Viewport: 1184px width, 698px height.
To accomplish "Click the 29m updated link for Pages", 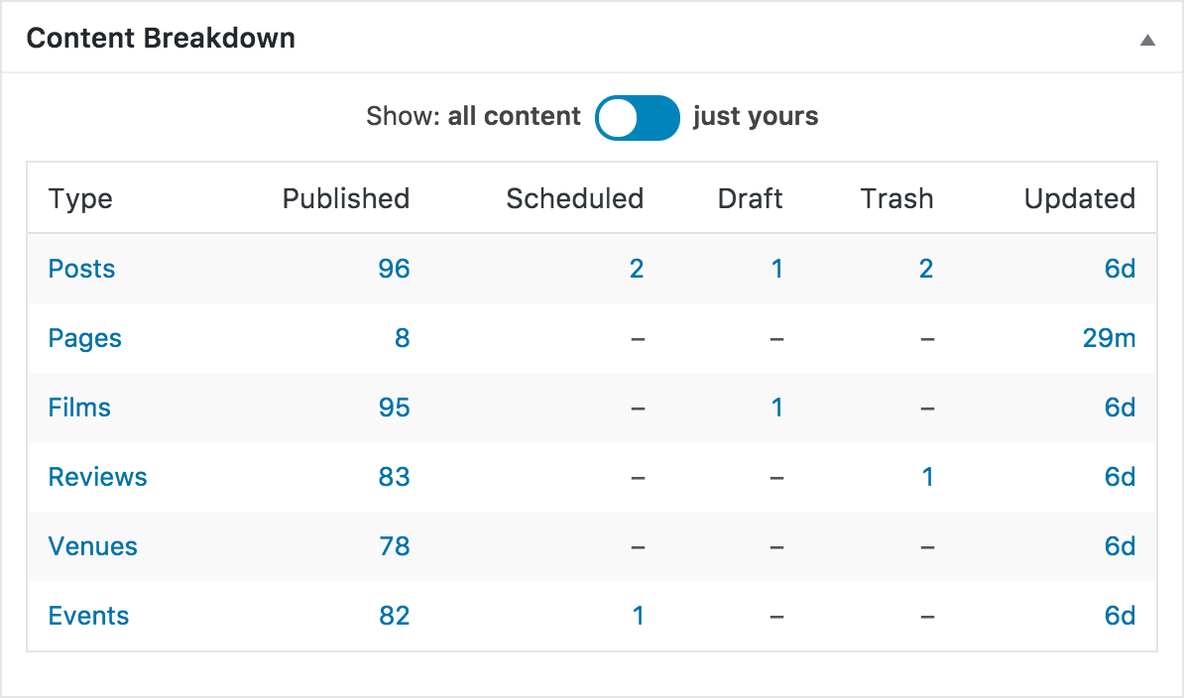I will [1109, 338].
